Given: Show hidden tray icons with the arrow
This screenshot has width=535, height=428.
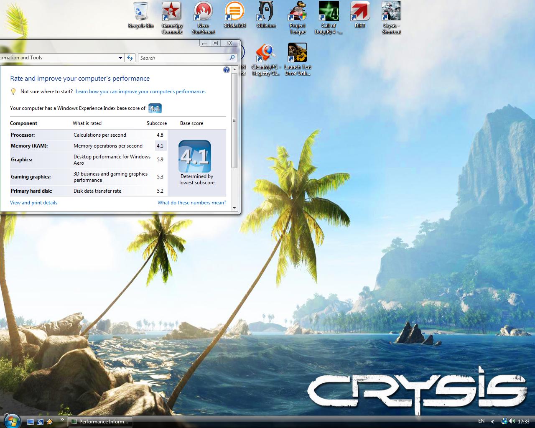Looking at the screenshot, I should pos(492,421).
